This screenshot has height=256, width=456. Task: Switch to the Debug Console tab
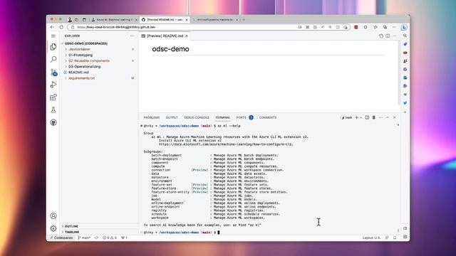[x=197, y=117]
